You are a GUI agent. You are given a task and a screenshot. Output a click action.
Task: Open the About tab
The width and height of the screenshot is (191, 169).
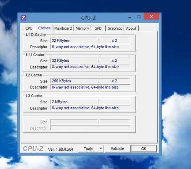[131, 28]
